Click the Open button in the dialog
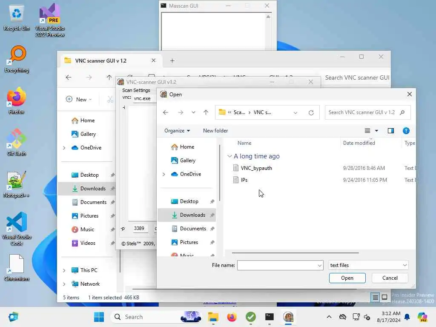The height and width of the screenshot is (327, 436). click(x=347, y=278)
